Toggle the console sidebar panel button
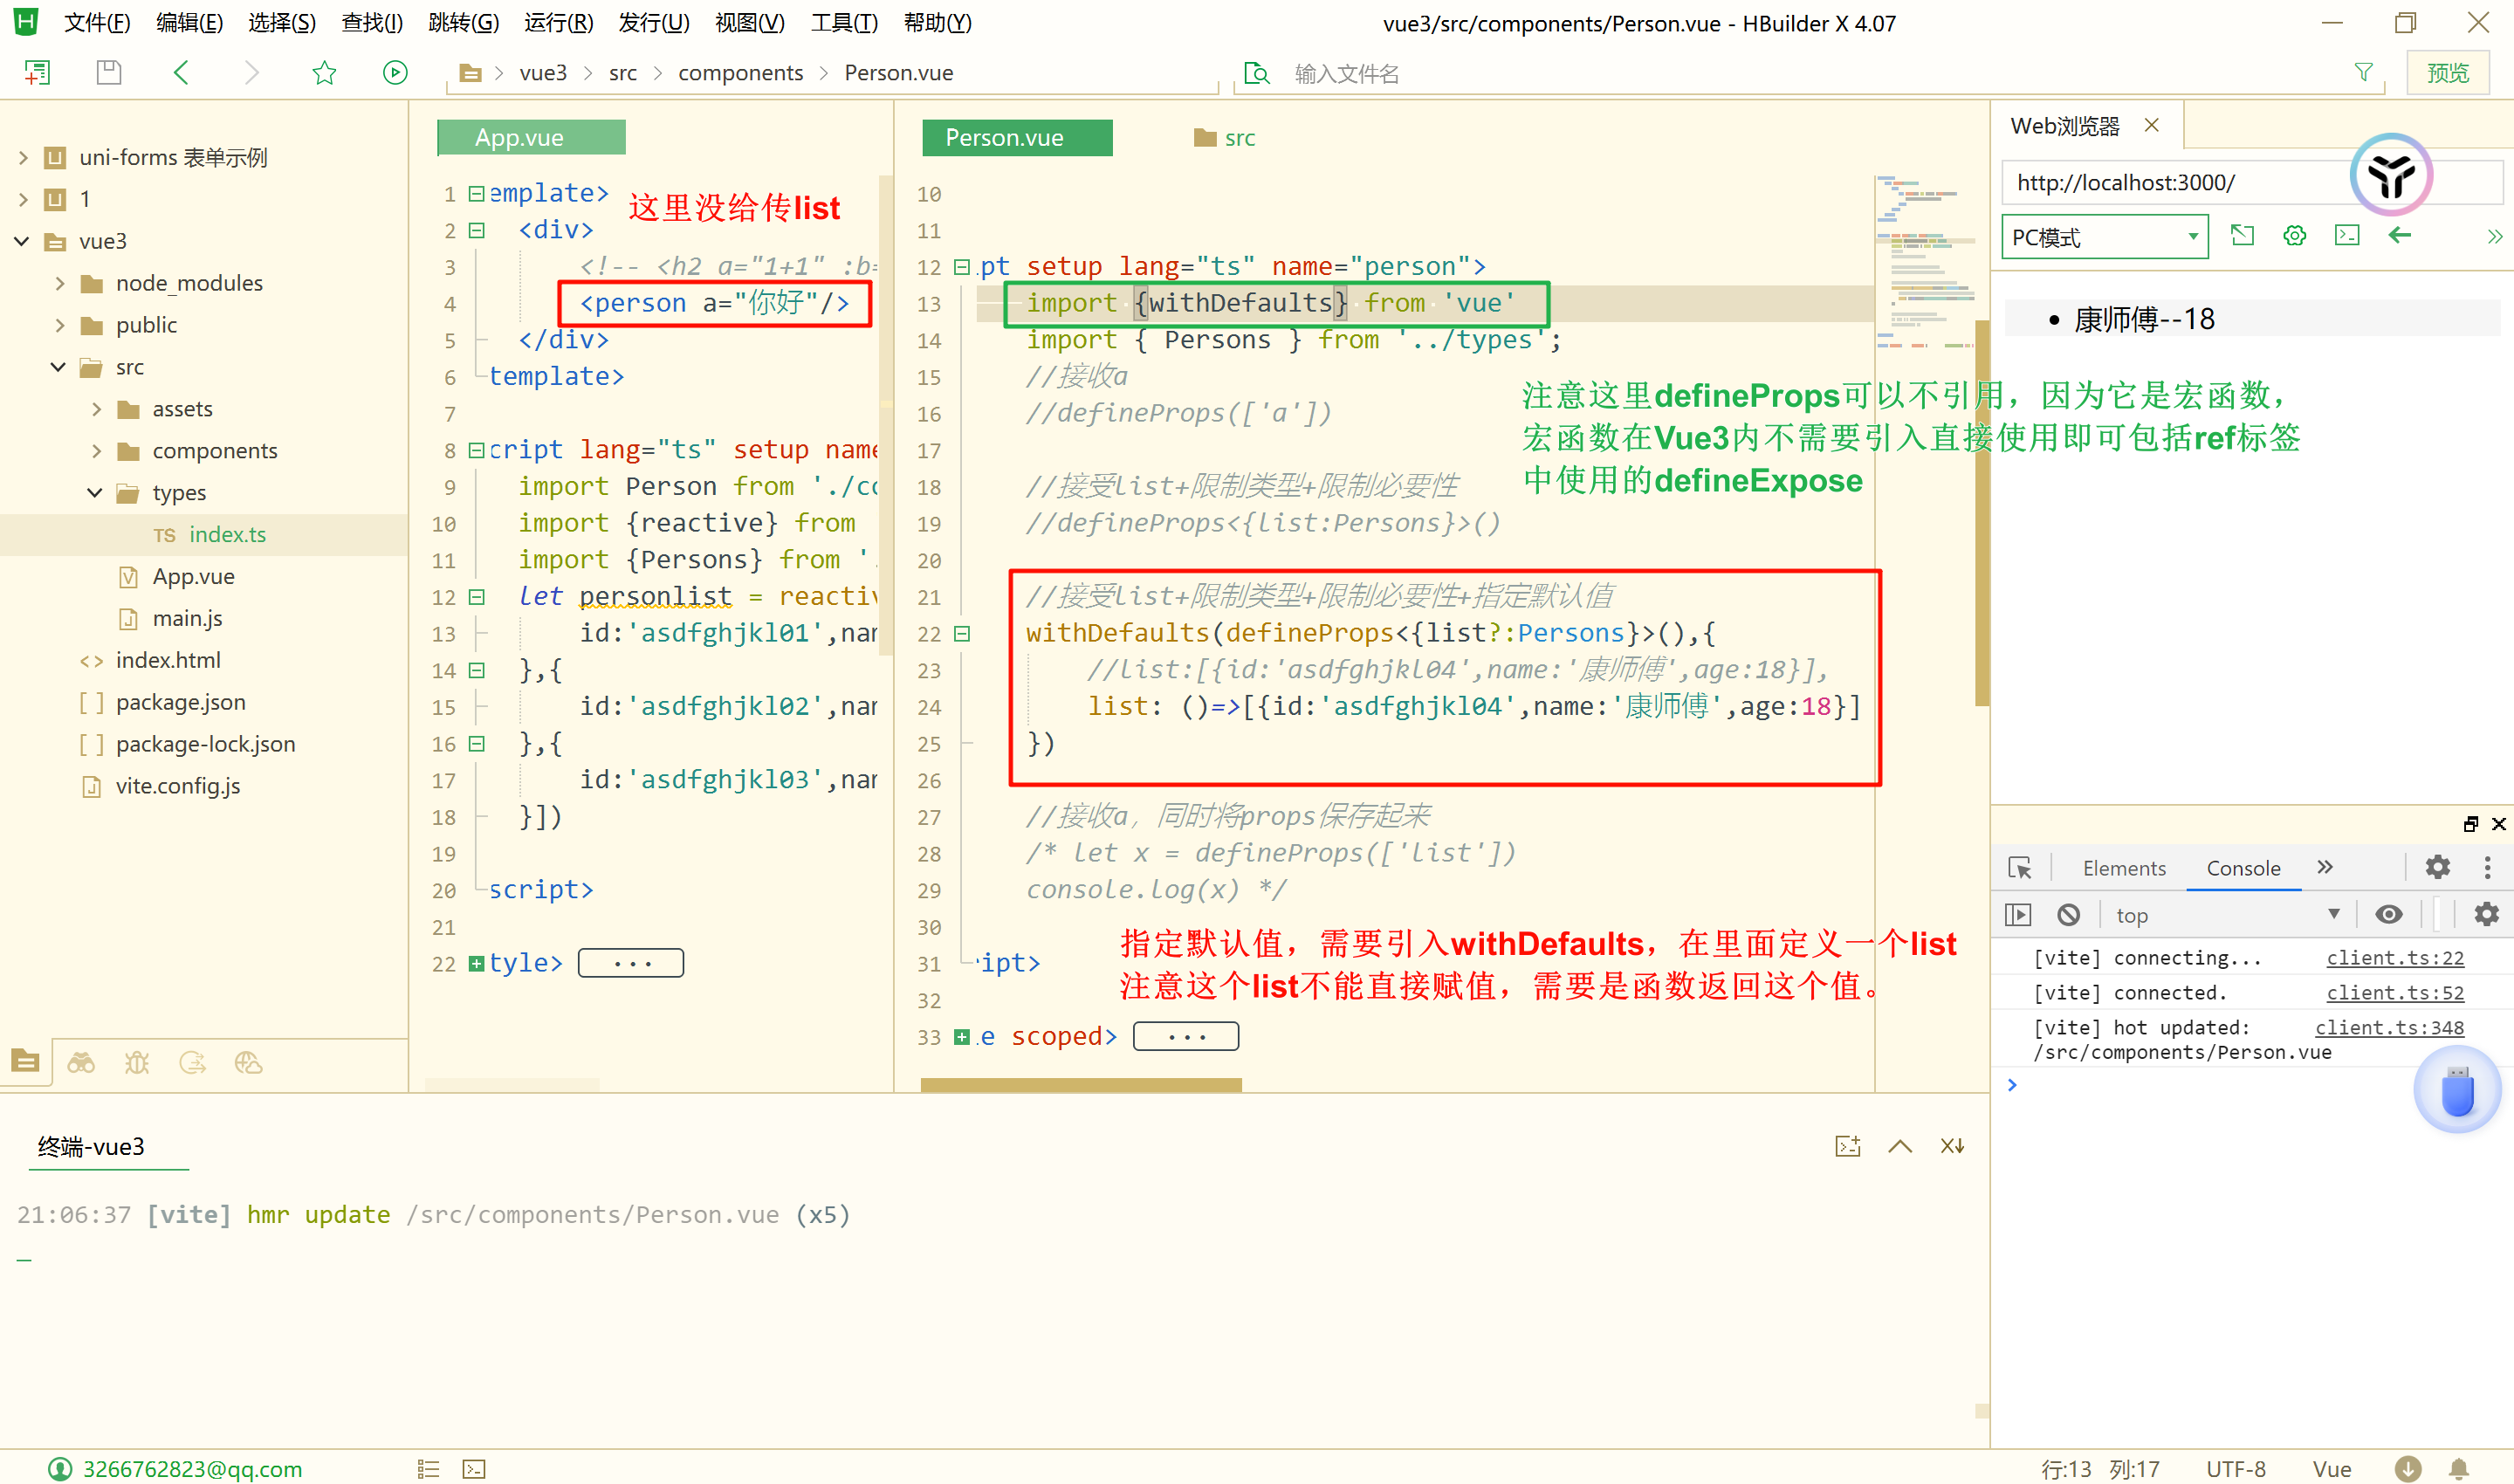Screen dimensions: 2514x1484 [x=2018, y=914]
